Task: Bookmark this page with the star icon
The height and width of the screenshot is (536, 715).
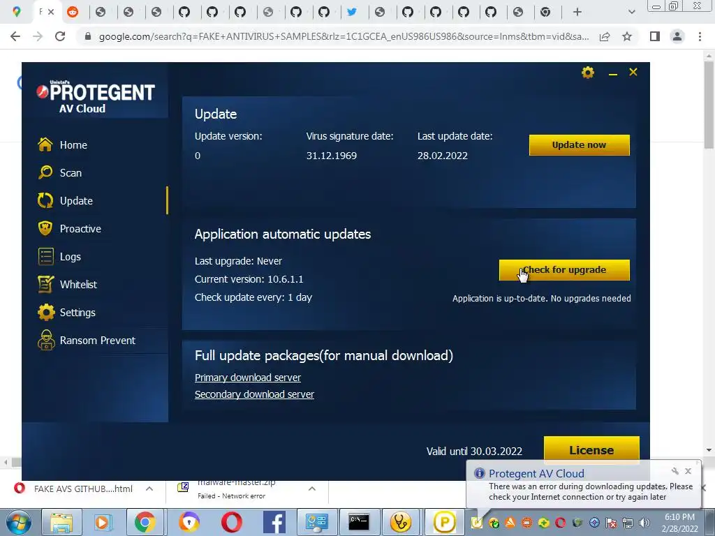Action: [x=627, y=36]
